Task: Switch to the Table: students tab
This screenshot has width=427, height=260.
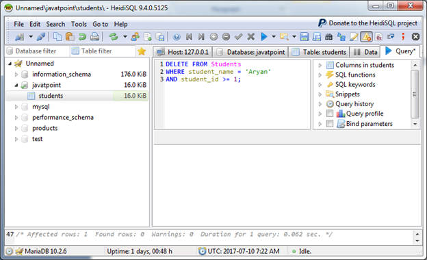Action: (x=319, y=52)
